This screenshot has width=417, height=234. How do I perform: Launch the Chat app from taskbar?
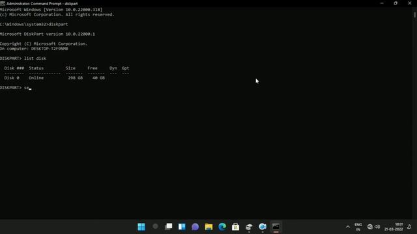pos(195,227)
